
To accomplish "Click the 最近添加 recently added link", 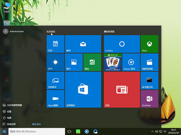I will pos(36,124).
